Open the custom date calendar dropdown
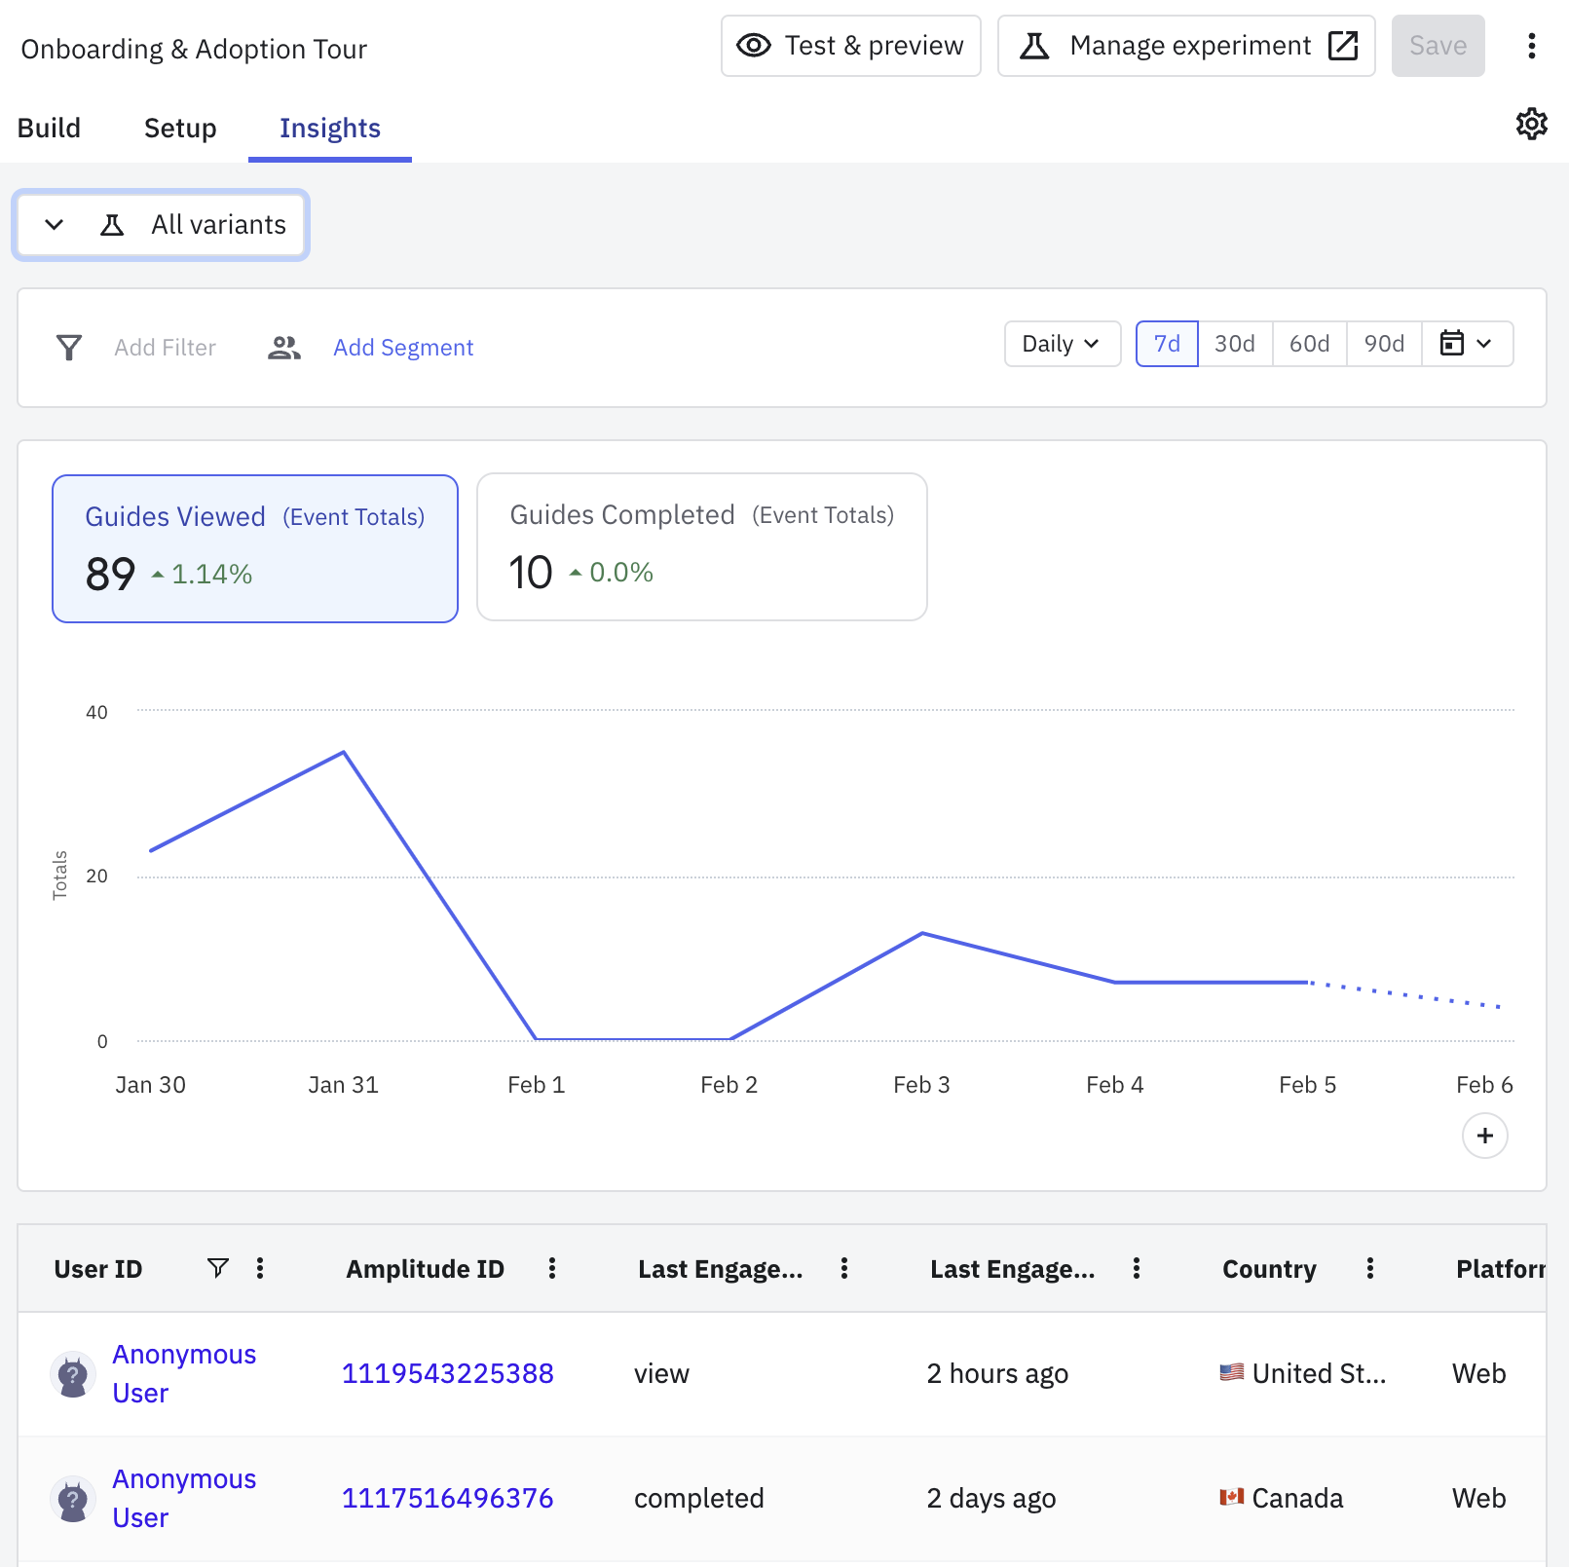The width and height of the screenshot is (1569, 1567). coord(1466,344)
